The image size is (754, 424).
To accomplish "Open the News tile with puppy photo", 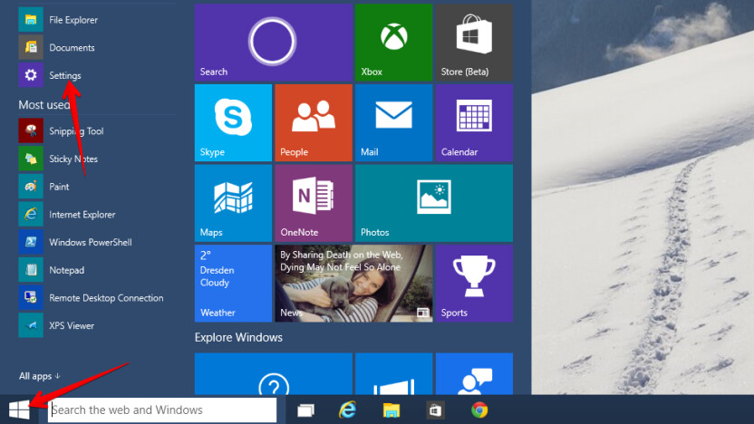I will point(353,284).
